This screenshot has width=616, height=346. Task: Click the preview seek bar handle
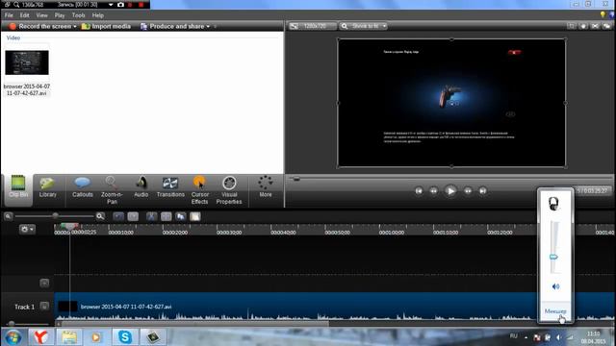point(296,179)
